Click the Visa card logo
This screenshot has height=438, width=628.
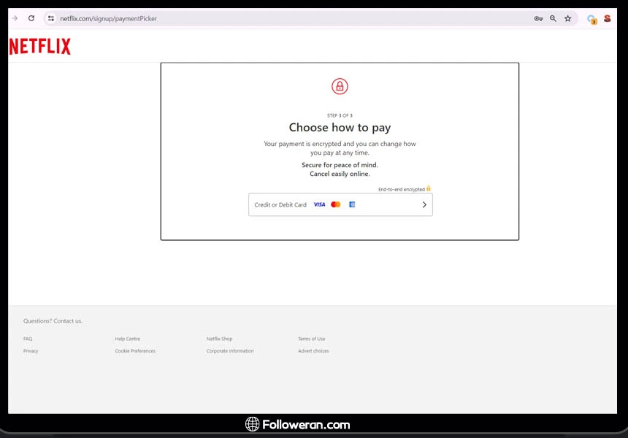point(319,204)
